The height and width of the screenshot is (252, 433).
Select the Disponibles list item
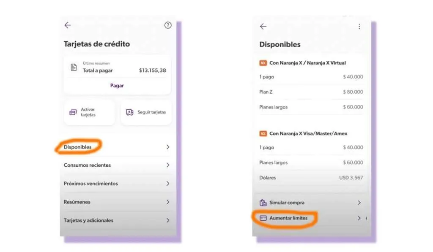point(117,147)
